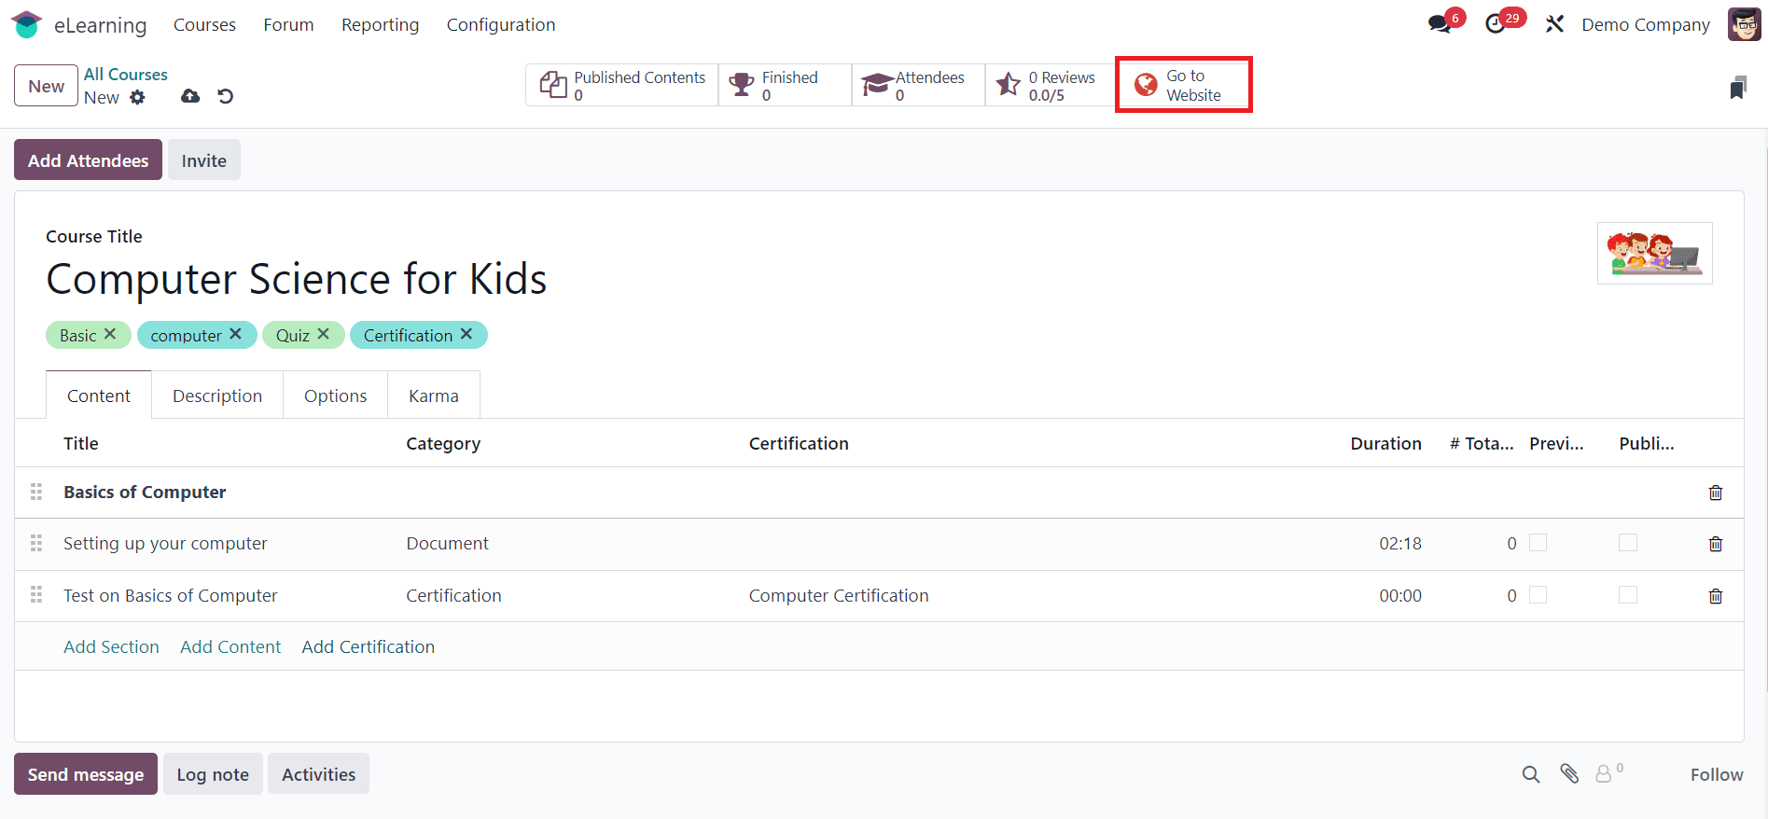
Task: Remove the Basic tag
Action: (110, 334)
